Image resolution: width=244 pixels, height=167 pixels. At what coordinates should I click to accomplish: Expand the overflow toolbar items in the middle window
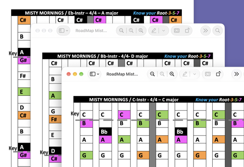click(205, 31)
